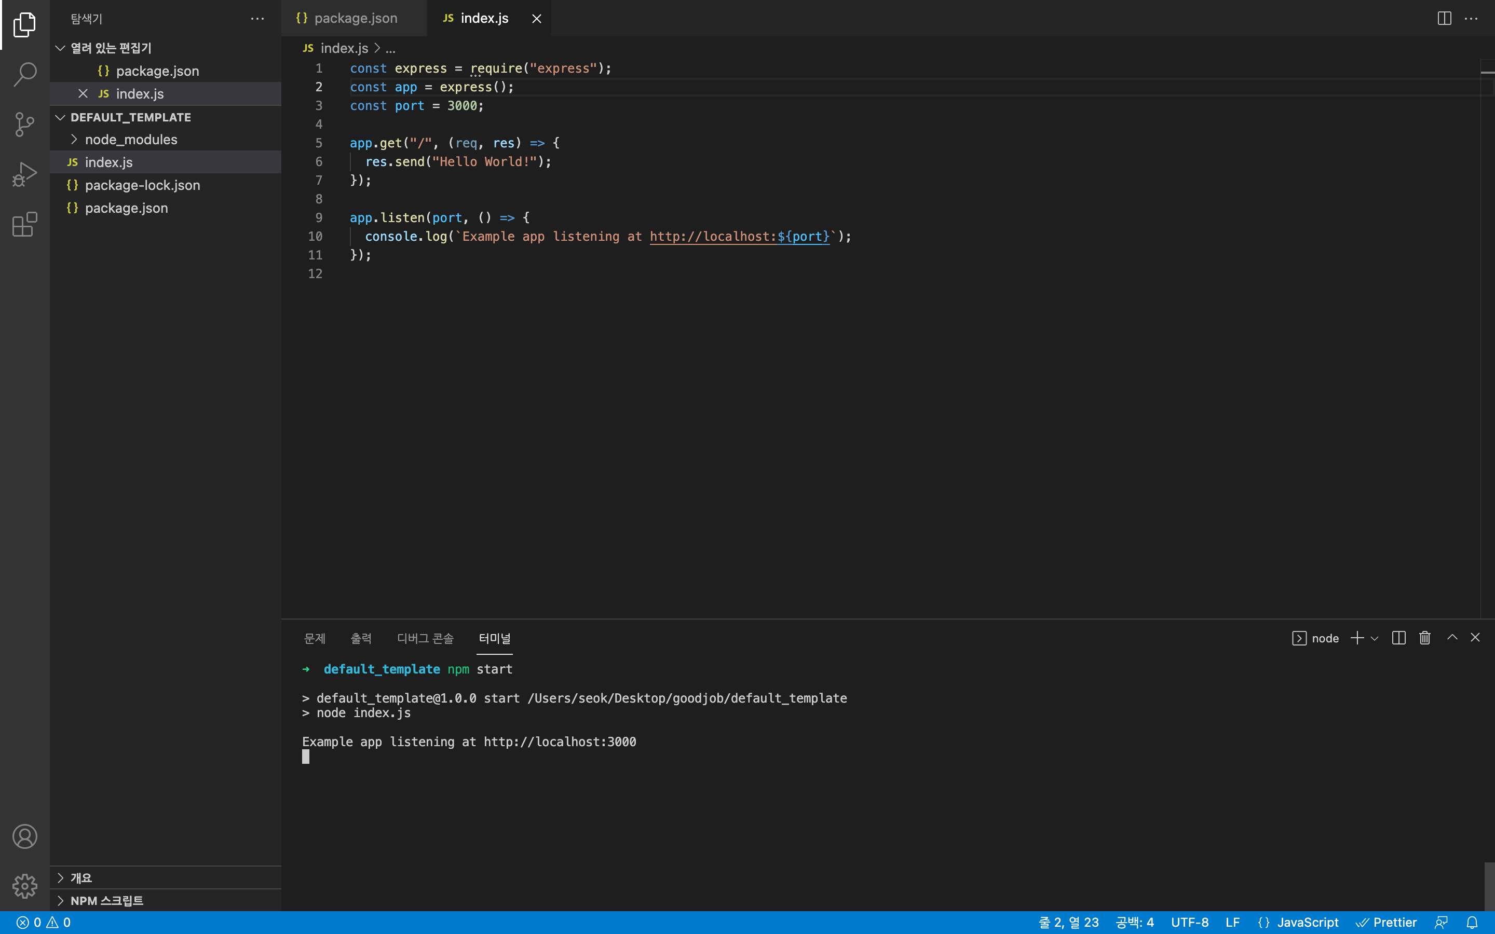Select the node terminal instance

pos(1315,638)
